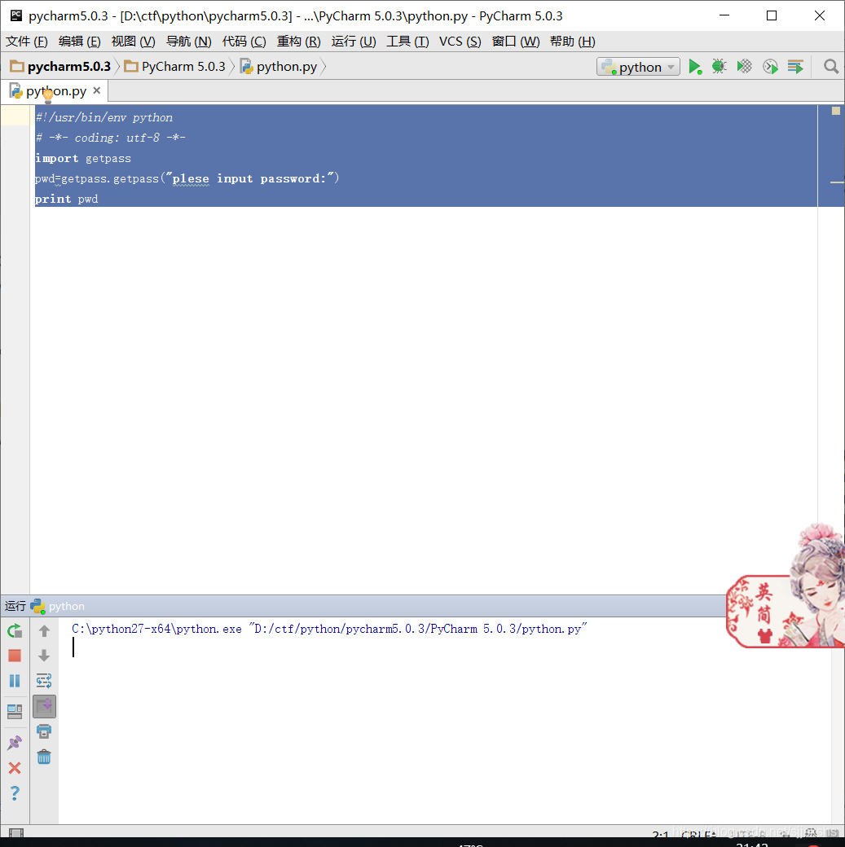Open the 导航 (N) menu
The width and height of the screenshot is (845, 847).
click(189, 42)
